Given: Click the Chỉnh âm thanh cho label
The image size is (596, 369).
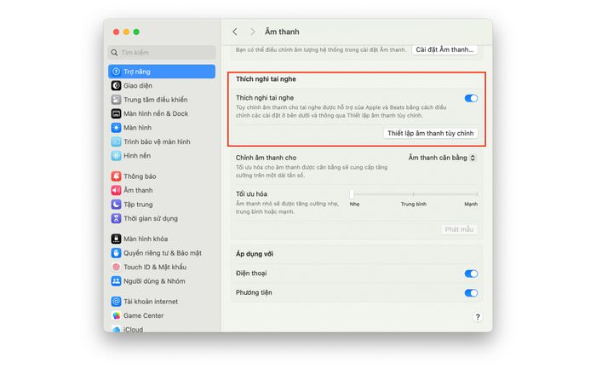Looking at the screenshot, I should [x=266, y=158].
